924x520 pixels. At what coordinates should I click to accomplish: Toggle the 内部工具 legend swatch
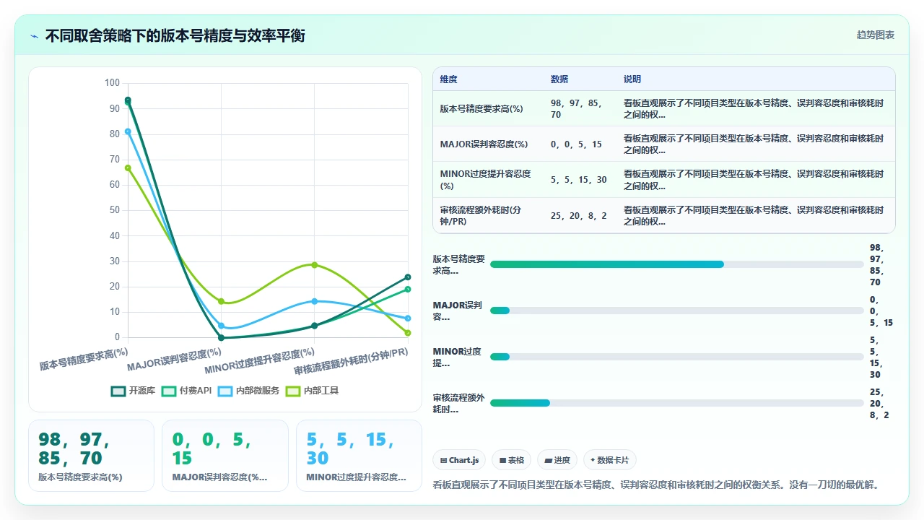293,391
